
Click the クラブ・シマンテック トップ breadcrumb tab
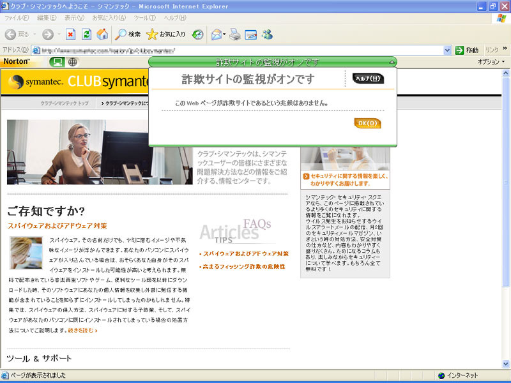[65, 103]
